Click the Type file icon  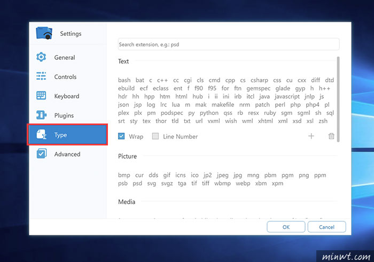click(41, 134)
